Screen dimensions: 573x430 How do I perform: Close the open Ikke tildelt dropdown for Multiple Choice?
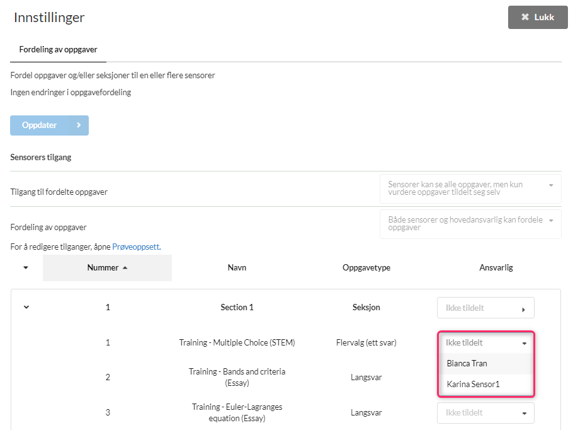485,343
